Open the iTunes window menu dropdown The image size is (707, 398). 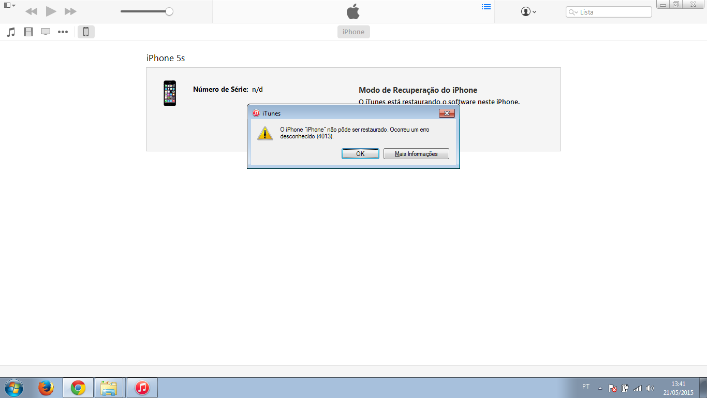[x=10, y=5]
